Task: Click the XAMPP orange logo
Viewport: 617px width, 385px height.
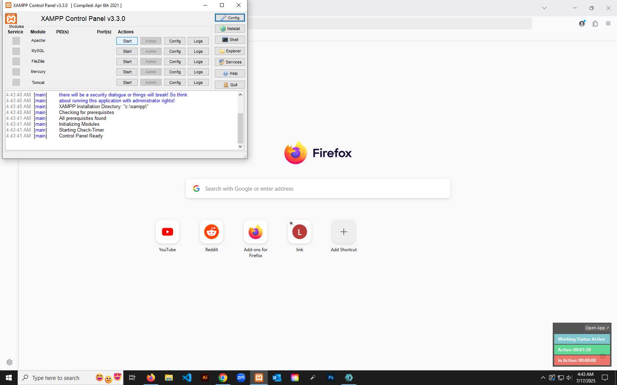Action: pos(11,19)
